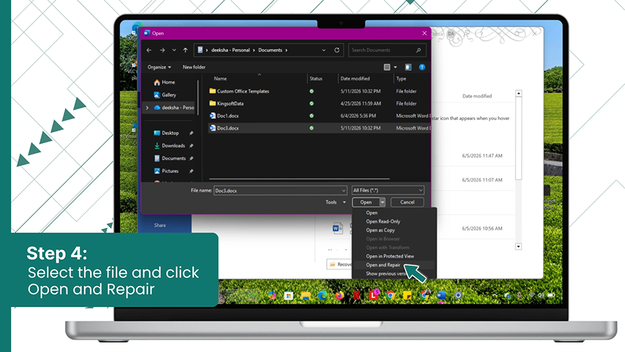Open the recent locations chevron
The height and width of the screenshot is (352, 625).
coord(174,50)
